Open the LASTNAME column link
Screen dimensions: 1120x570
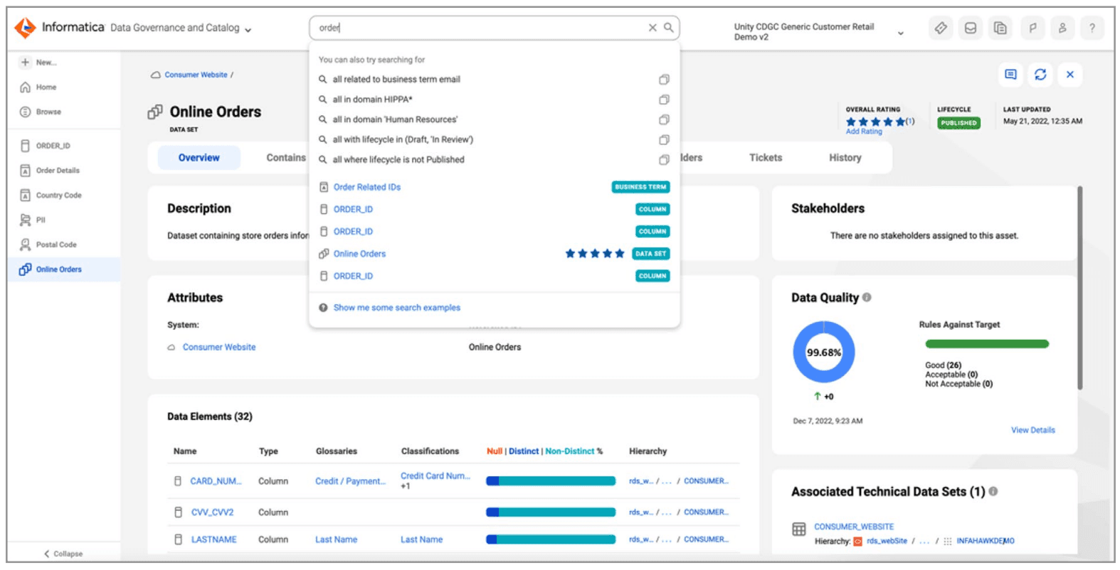[213, 539]
